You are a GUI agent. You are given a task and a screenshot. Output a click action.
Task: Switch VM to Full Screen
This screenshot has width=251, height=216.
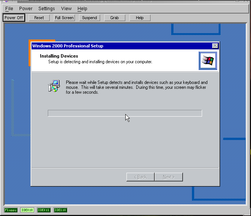pyautogui.click(x=64, y=18)
